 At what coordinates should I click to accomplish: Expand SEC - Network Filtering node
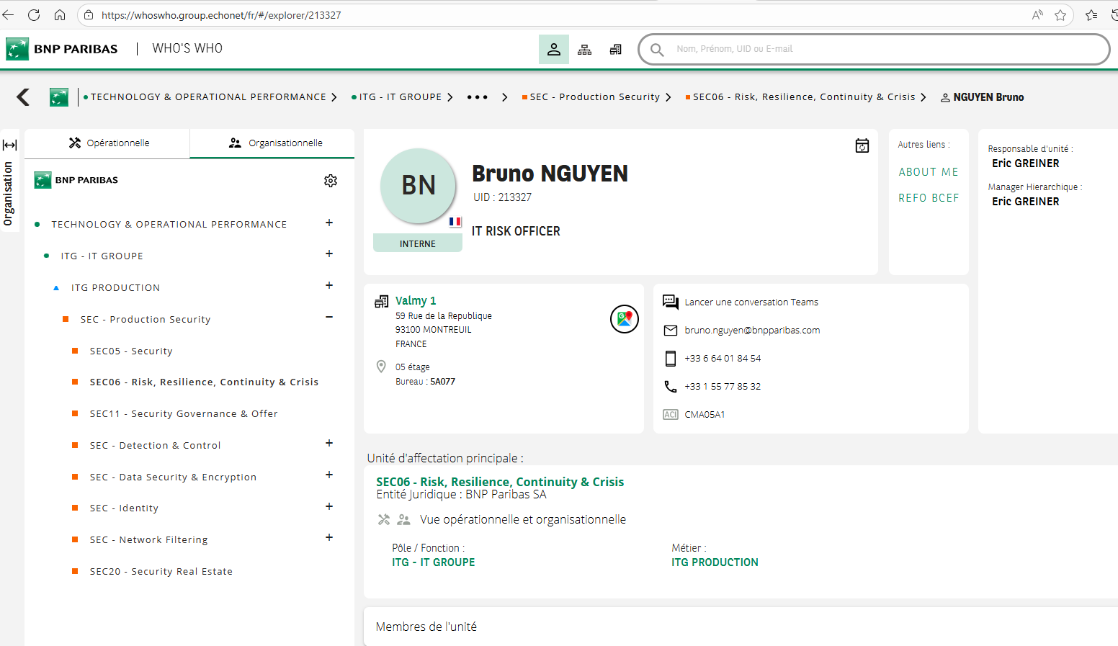click(x=329, y=538)
